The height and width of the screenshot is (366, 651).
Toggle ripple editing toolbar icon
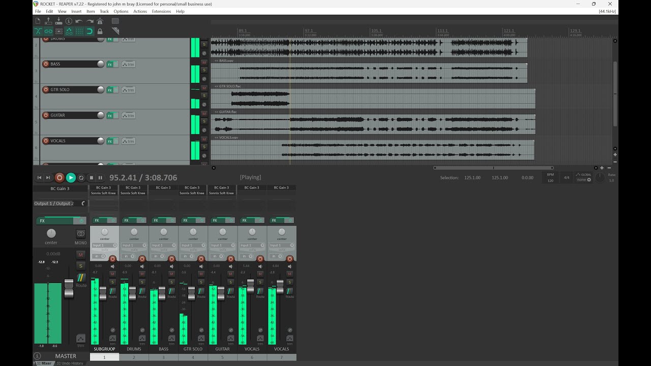click(58, 31)
